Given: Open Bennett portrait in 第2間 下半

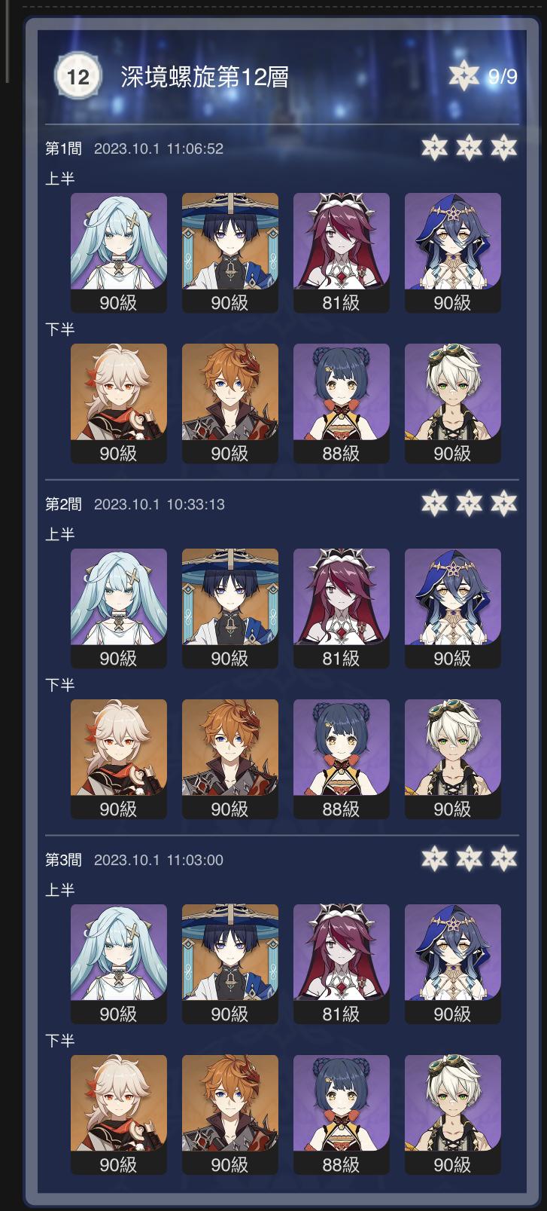Looking at the screenshot, I should (453, 759).
